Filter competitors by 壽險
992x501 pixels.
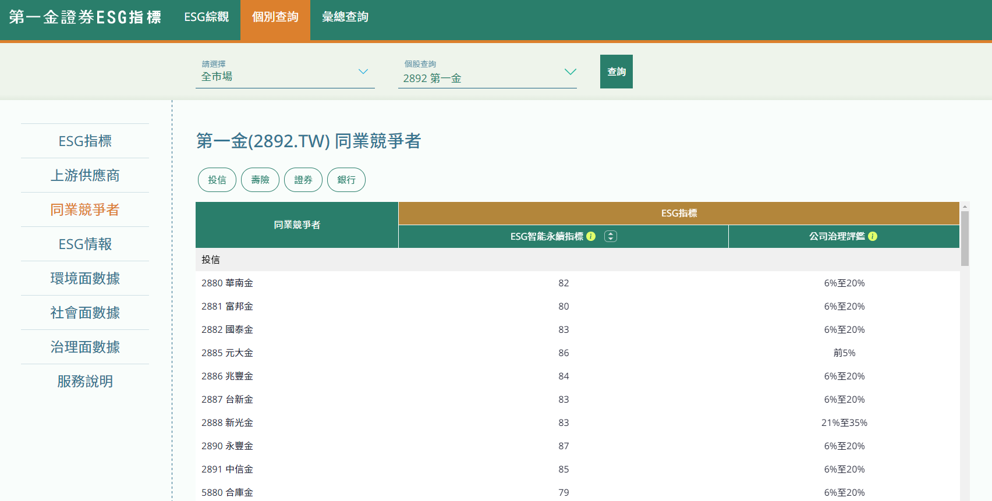tap(260, 180)
